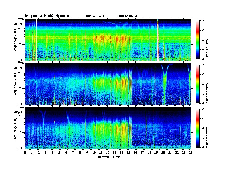The height and width of the screenshot is (175, 227).
Task: Click the "-7" tick on the dD/dt color bar
Action: [x=203, y=84]
